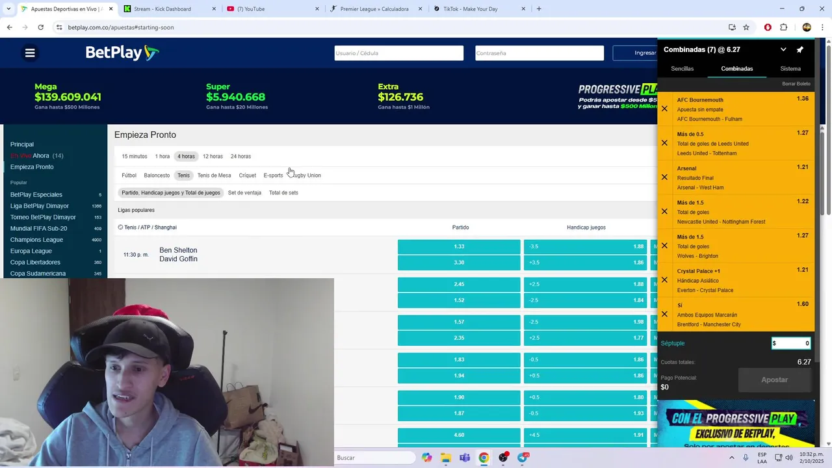This screenshot has height=468, width=832.
Task: Bet on Ben Shelton at 1.33
Action: click(x=459, y=246)
